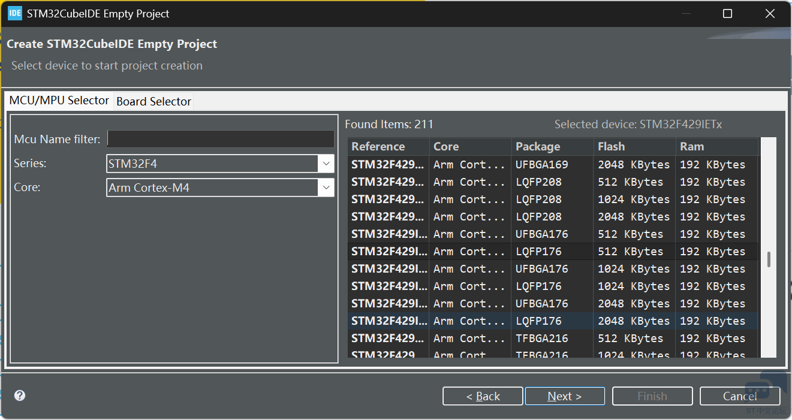Click the STM32CubeIDE logo in title bar
Viewport: 792px width, 420px height.
[x=15, y=13]
